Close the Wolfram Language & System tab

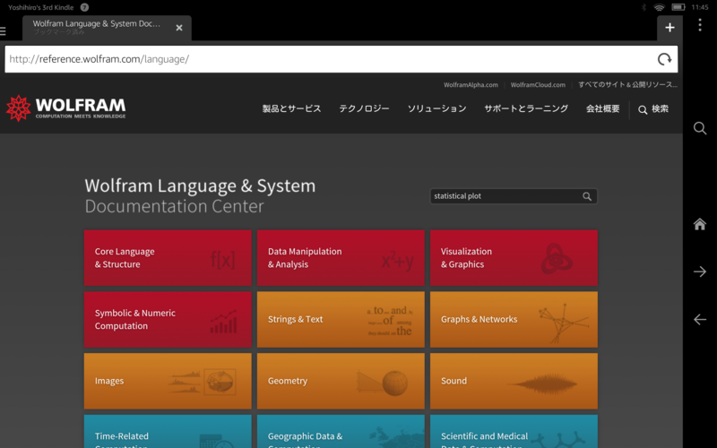[x=179, y=28]
